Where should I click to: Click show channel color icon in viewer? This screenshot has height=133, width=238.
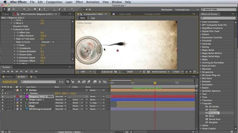coord(124,72)
